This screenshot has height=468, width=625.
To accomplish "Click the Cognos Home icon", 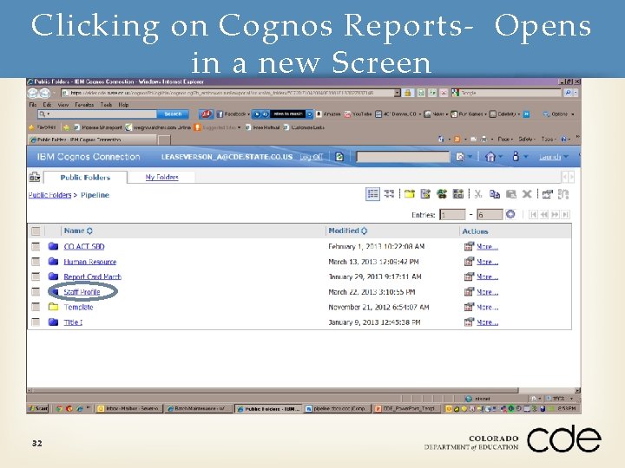I will pyautogui.click(x=490, y=157).
